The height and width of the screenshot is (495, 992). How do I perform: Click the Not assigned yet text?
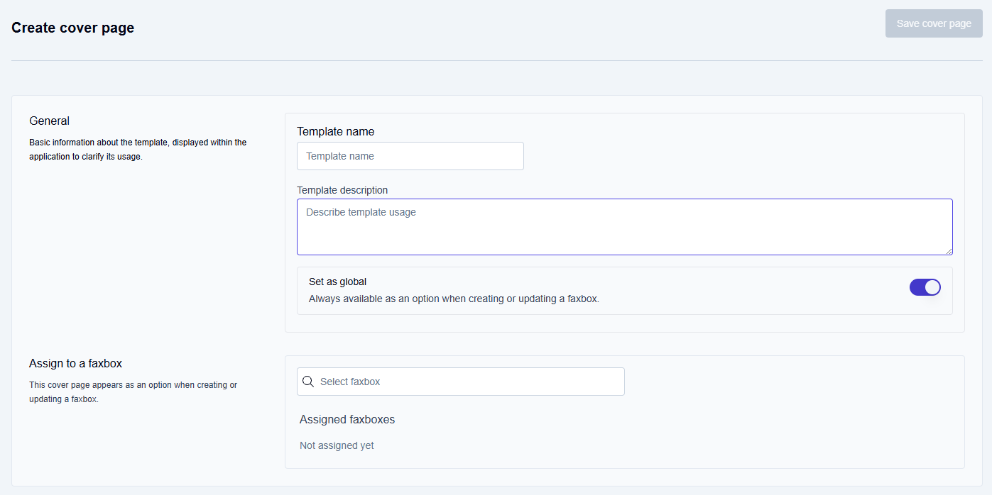pyautogui.click(x=337, y=446)
